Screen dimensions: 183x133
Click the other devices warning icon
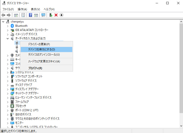pos(12,114)
